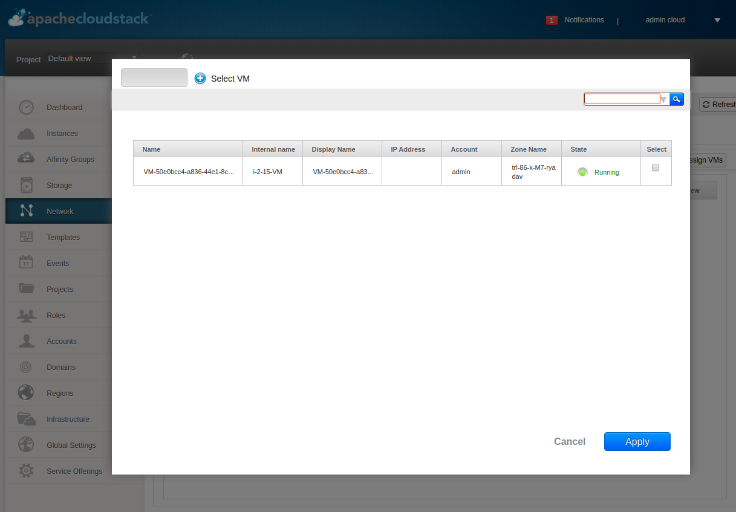Click the Service Offerings gear icon
The height and width of the screenshot is (512, 736).
[x=26, y=471]
